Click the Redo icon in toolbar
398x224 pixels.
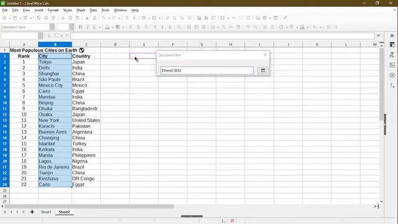tap(114, 18)
